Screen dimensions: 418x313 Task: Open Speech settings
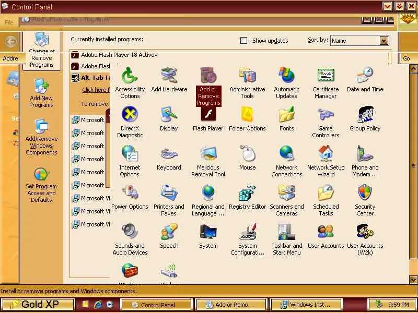169,236
